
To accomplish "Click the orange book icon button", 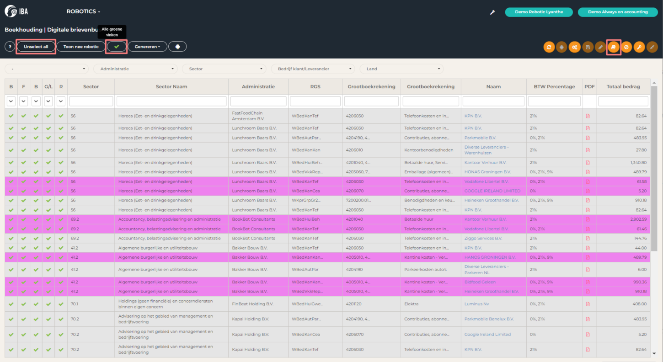I will click(614, 47).
